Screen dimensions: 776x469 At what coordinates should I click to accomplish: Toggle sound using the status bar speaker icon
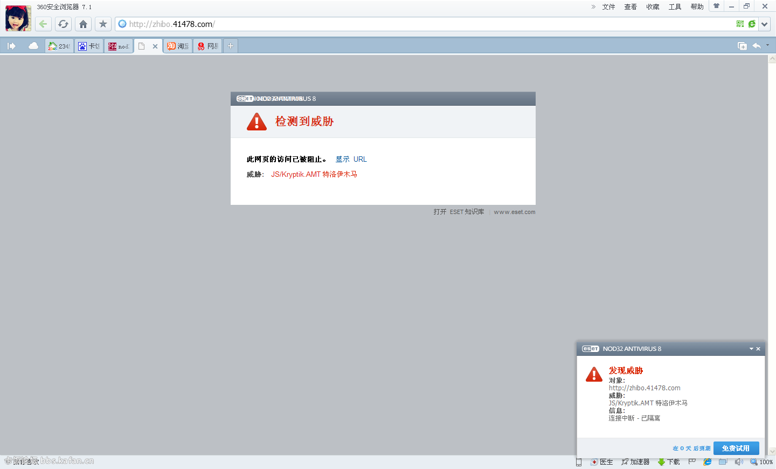[x=738, y=462]
